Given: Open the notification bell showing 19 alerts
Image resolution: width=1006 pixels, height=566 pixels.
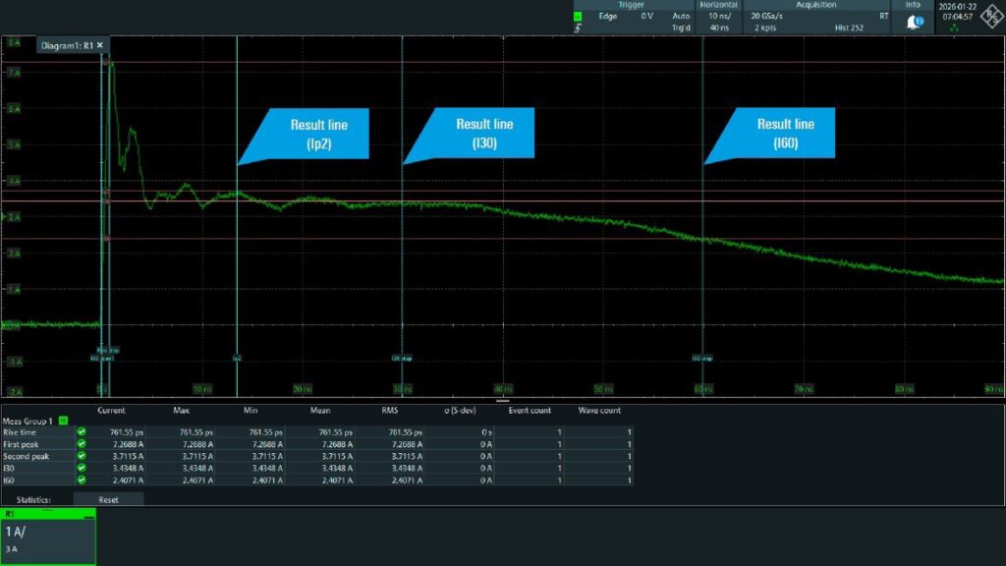Looking at the screenshot, I should (914, 22).
